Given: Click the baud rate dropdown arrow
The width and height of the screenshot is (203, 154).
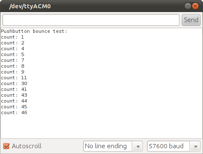Looking at the screenshot, I should 196,146.
